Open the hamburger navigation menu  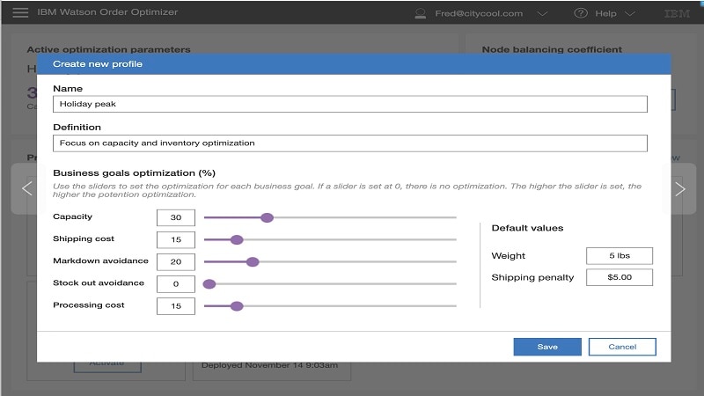(x=20, y=12)
